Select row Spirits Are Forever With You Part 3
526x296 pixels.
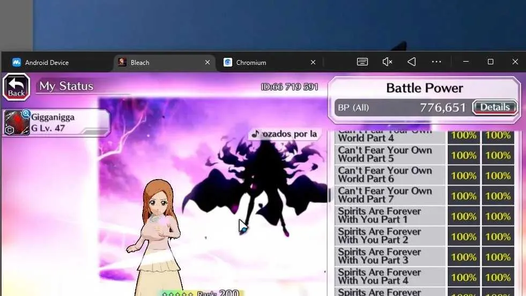[424, 256]
